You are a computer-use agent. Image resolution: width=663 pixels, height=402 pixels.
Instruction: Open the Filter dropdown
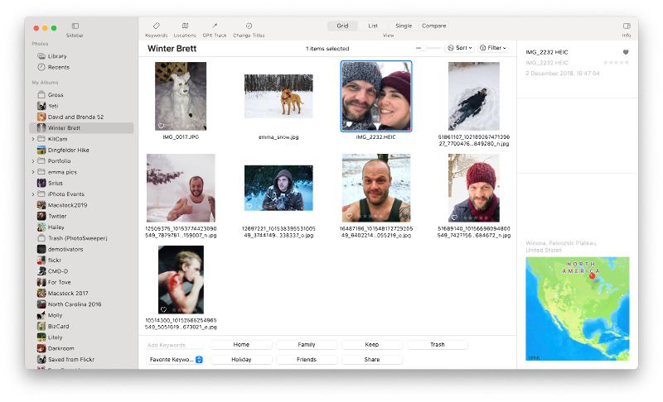pos(492,48)
